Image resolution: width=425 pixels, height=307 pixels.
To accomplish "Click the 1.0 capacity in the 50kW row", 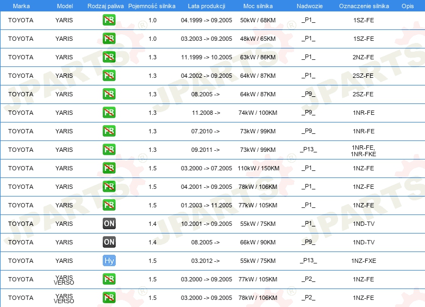I will pyautogui.click(x=153, y=20).
